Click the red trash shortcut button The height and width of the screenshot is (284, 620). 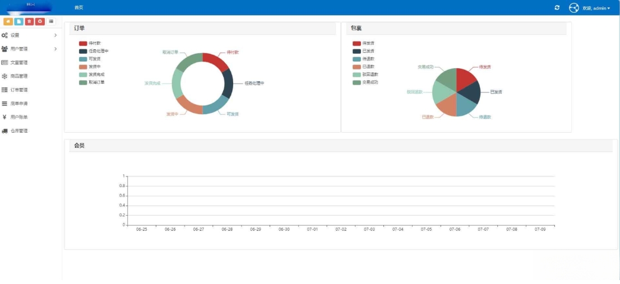(29, 21)
